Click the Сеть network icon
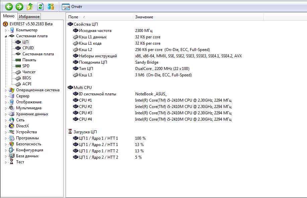This screenshot has width=307, height=198. 12,120
